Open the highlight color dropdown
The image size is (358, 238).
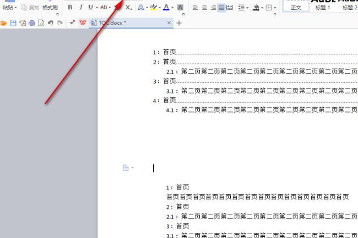160,8
